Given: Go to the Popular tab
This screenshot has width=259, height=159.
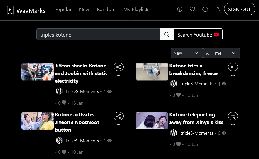Looking at the screenshot, I should click(63, 10).
